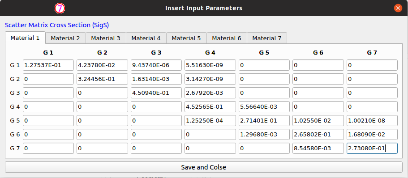This screenshot has height=178, width=408.
Task: Open the Material 3 tab
Action: (x=106, y=38)
